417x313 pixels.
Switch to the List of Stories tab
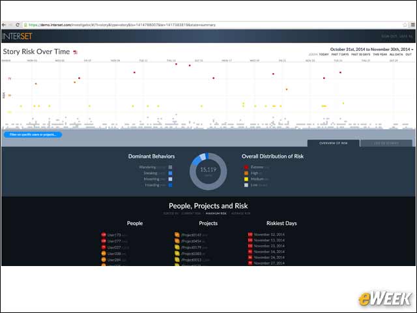tap(386, 143)
